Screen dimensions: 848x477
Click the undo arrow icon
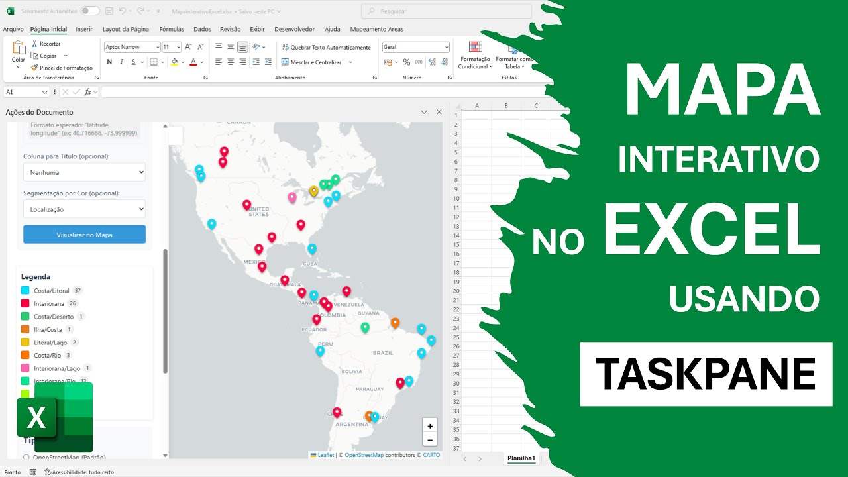(x=123, y=11)
